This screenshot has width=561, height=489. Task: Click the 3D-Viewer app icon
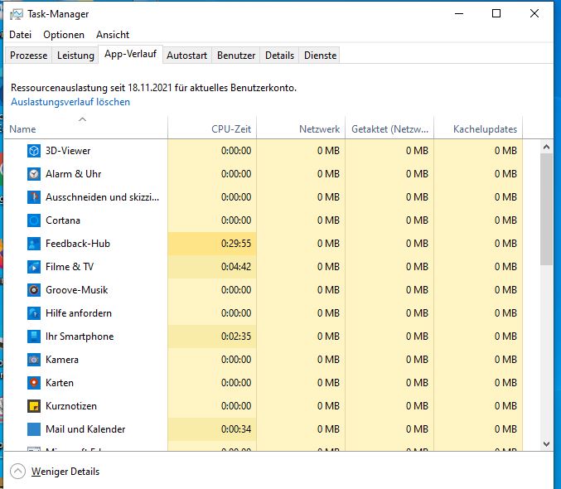(34, 151)
